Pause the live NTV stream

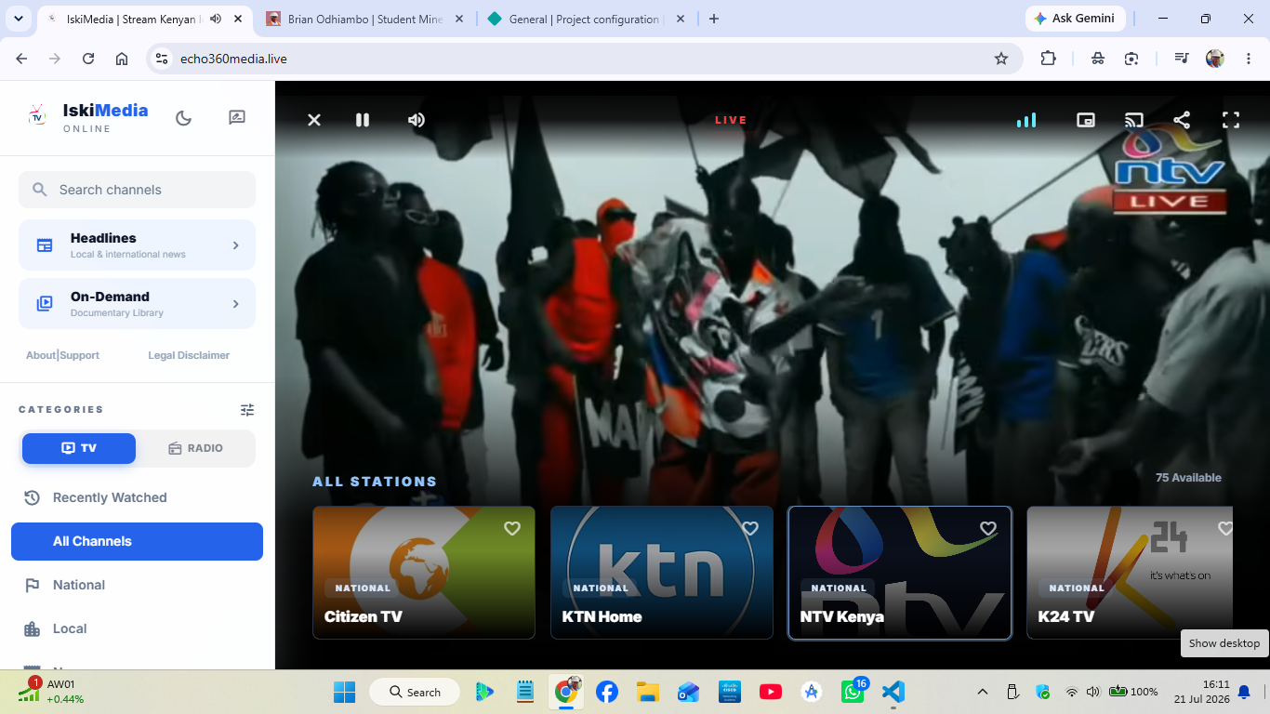tap(363, 120)
